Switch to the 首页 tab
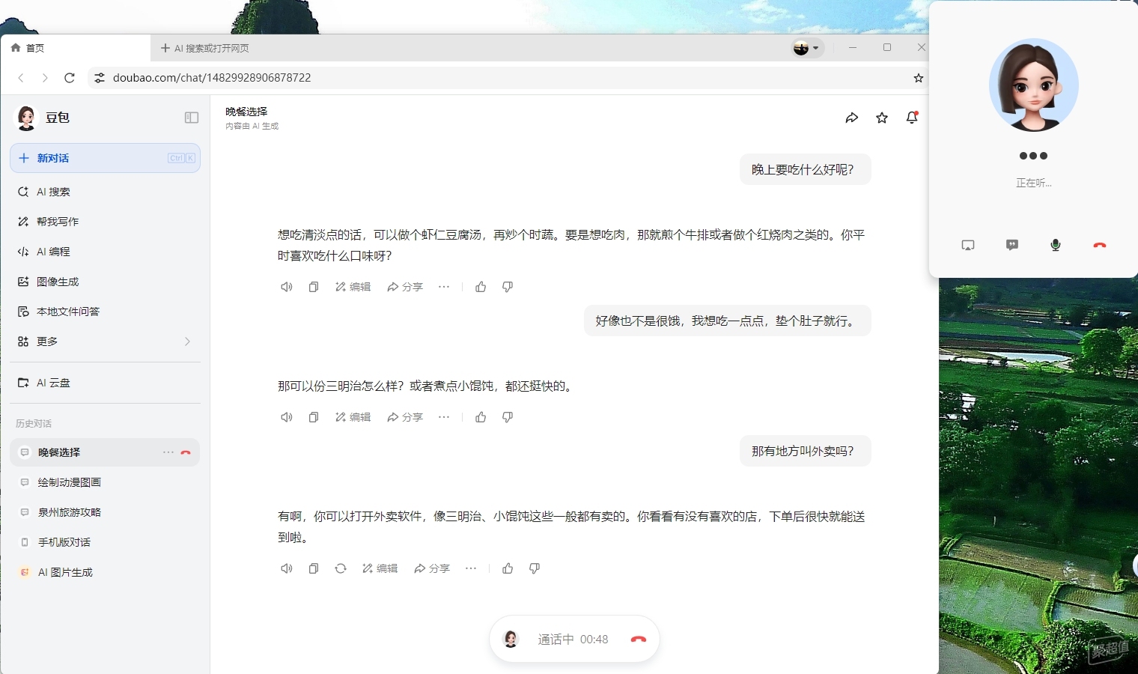Image resolution: width=1138 pixels, height=674 pixels. pyautogui.click(x=75, y=48)
